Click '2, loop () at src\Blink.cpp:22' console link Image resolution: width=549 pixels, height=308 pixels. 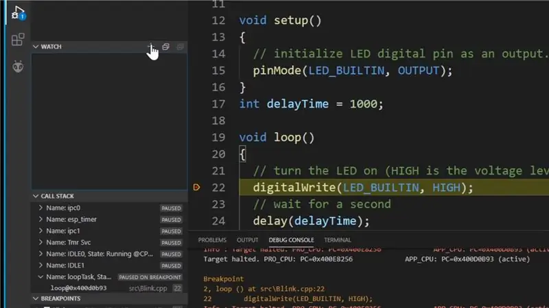[x=264, y=289]
